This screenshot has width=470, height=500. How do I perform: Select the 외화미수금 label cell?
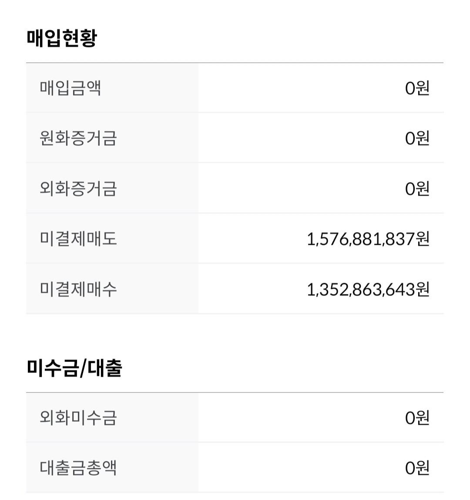[x=78, y=418]
